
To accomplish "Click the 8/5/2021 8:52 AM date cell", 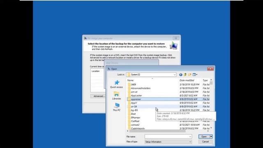I will (188, 95).
